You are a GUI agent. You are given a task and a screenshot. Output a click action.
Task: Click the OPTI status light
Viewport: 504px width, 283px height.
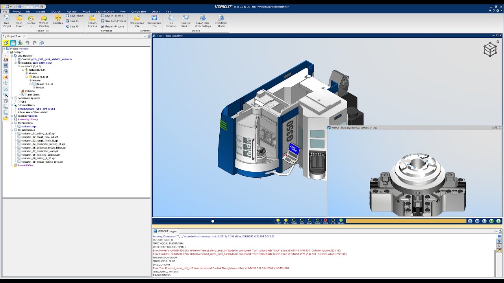333,221
